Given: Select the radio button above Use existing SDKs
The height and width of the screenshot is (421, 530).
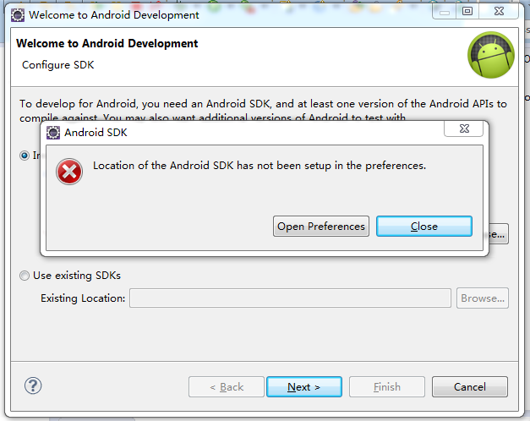Looking at the screenshot, I should coord(25,156).
